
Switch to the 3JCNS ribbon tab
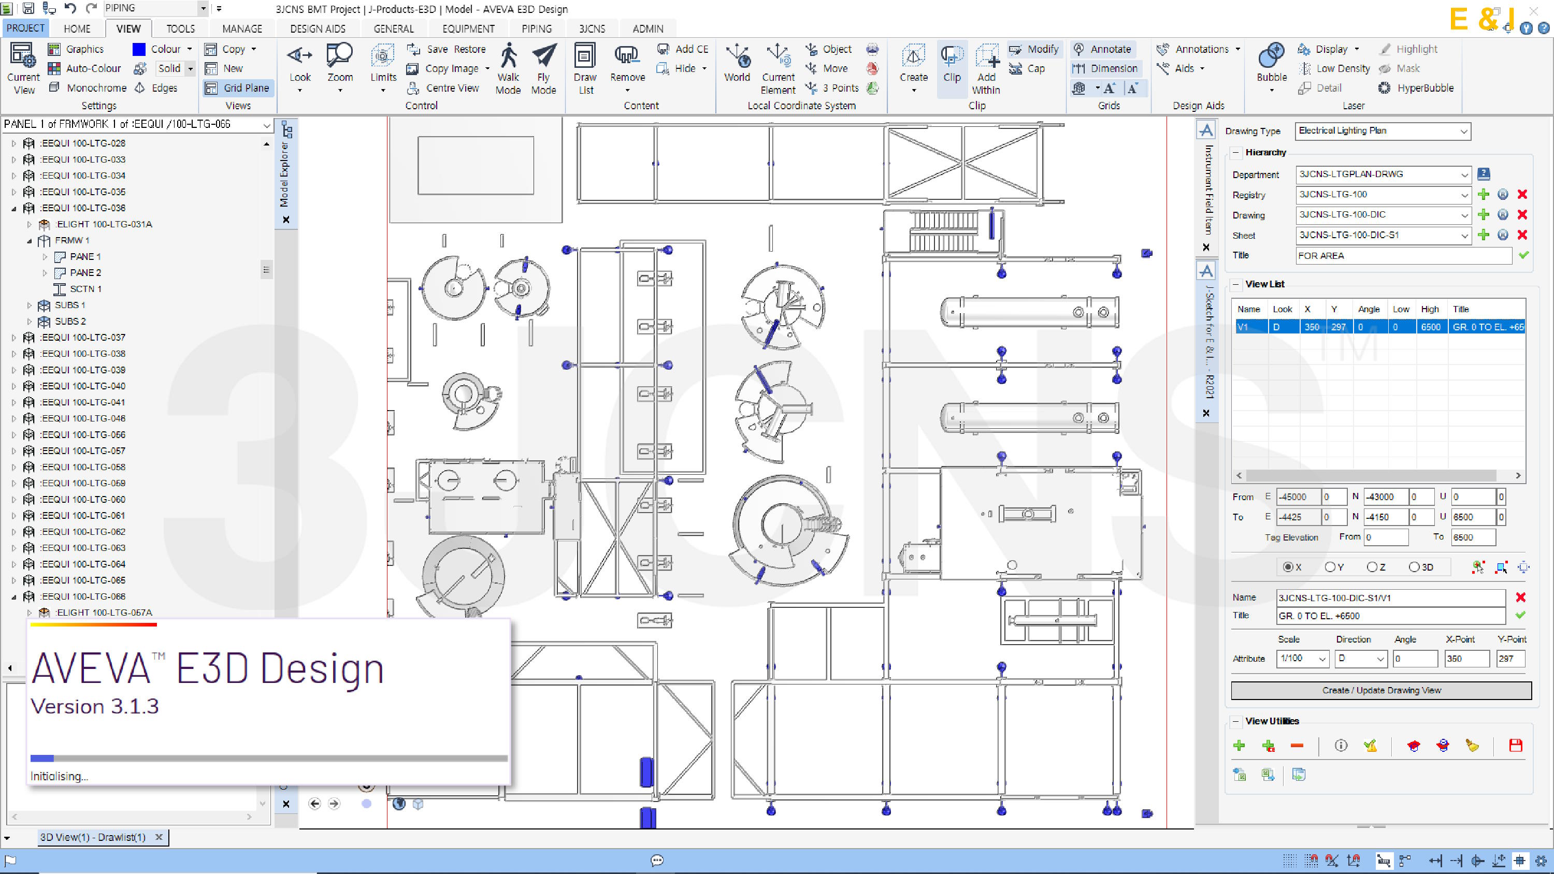592,28
